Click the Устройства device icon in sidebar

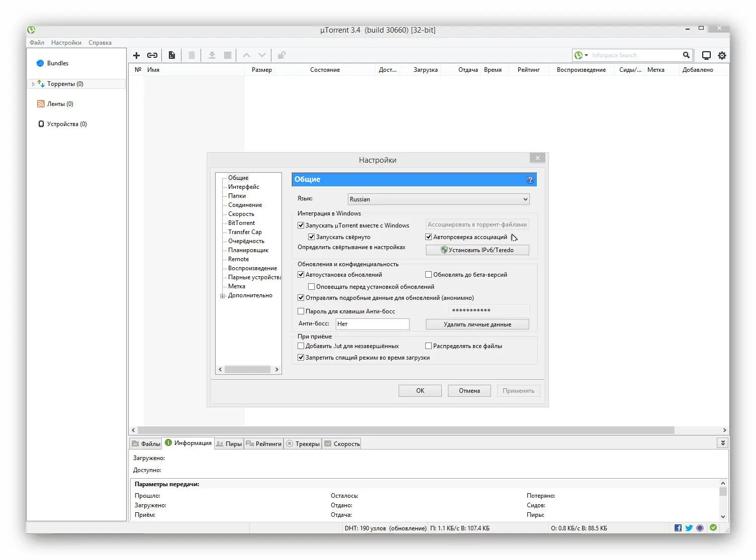pos(41,124)
